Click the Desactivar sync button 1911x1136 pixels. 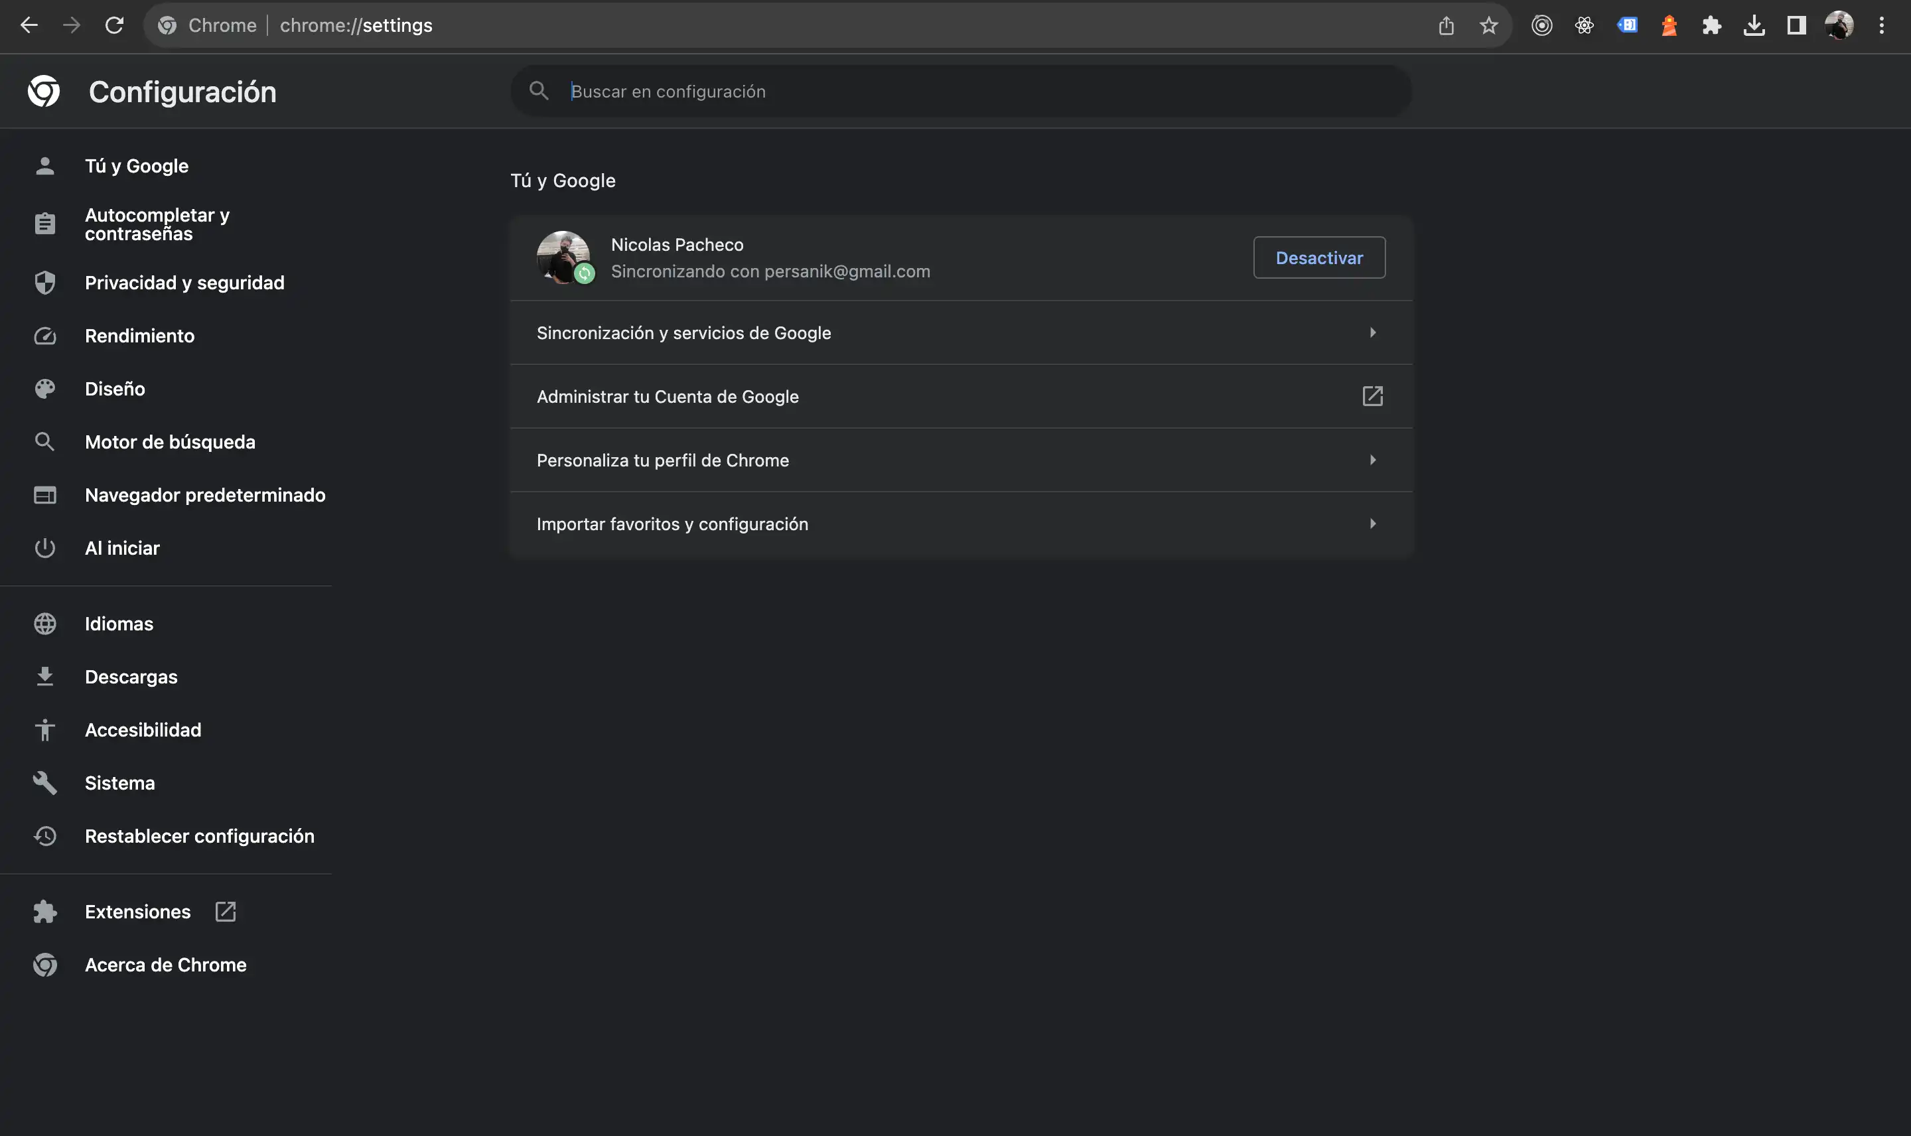(1318, 258)
